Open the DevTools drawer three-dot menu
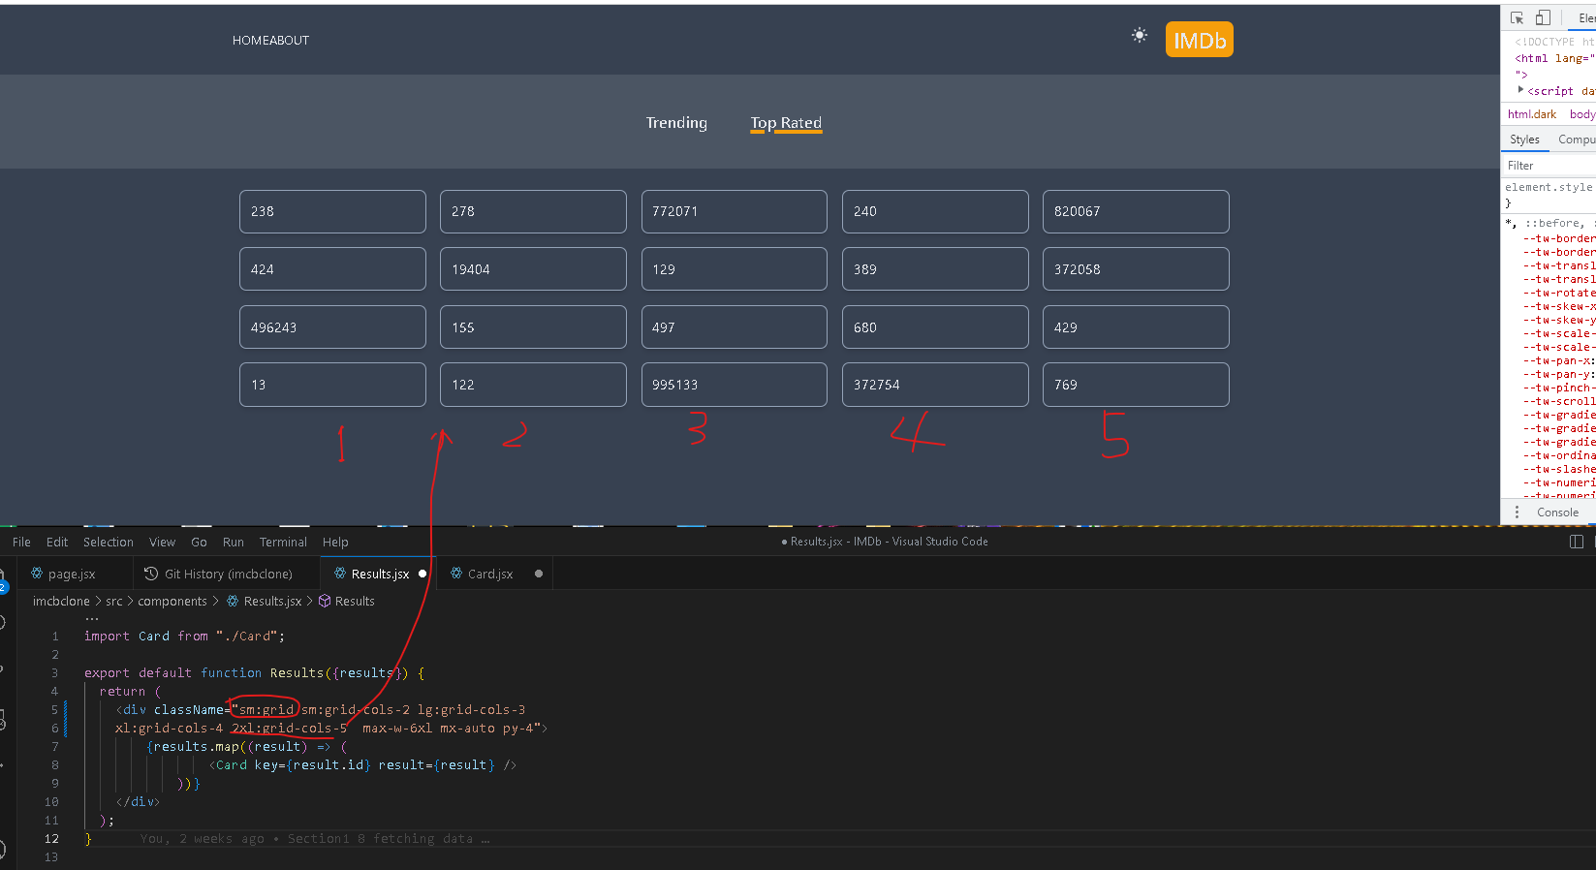The width and height of the screenshot is (1596, 870). pos(1518,512)
